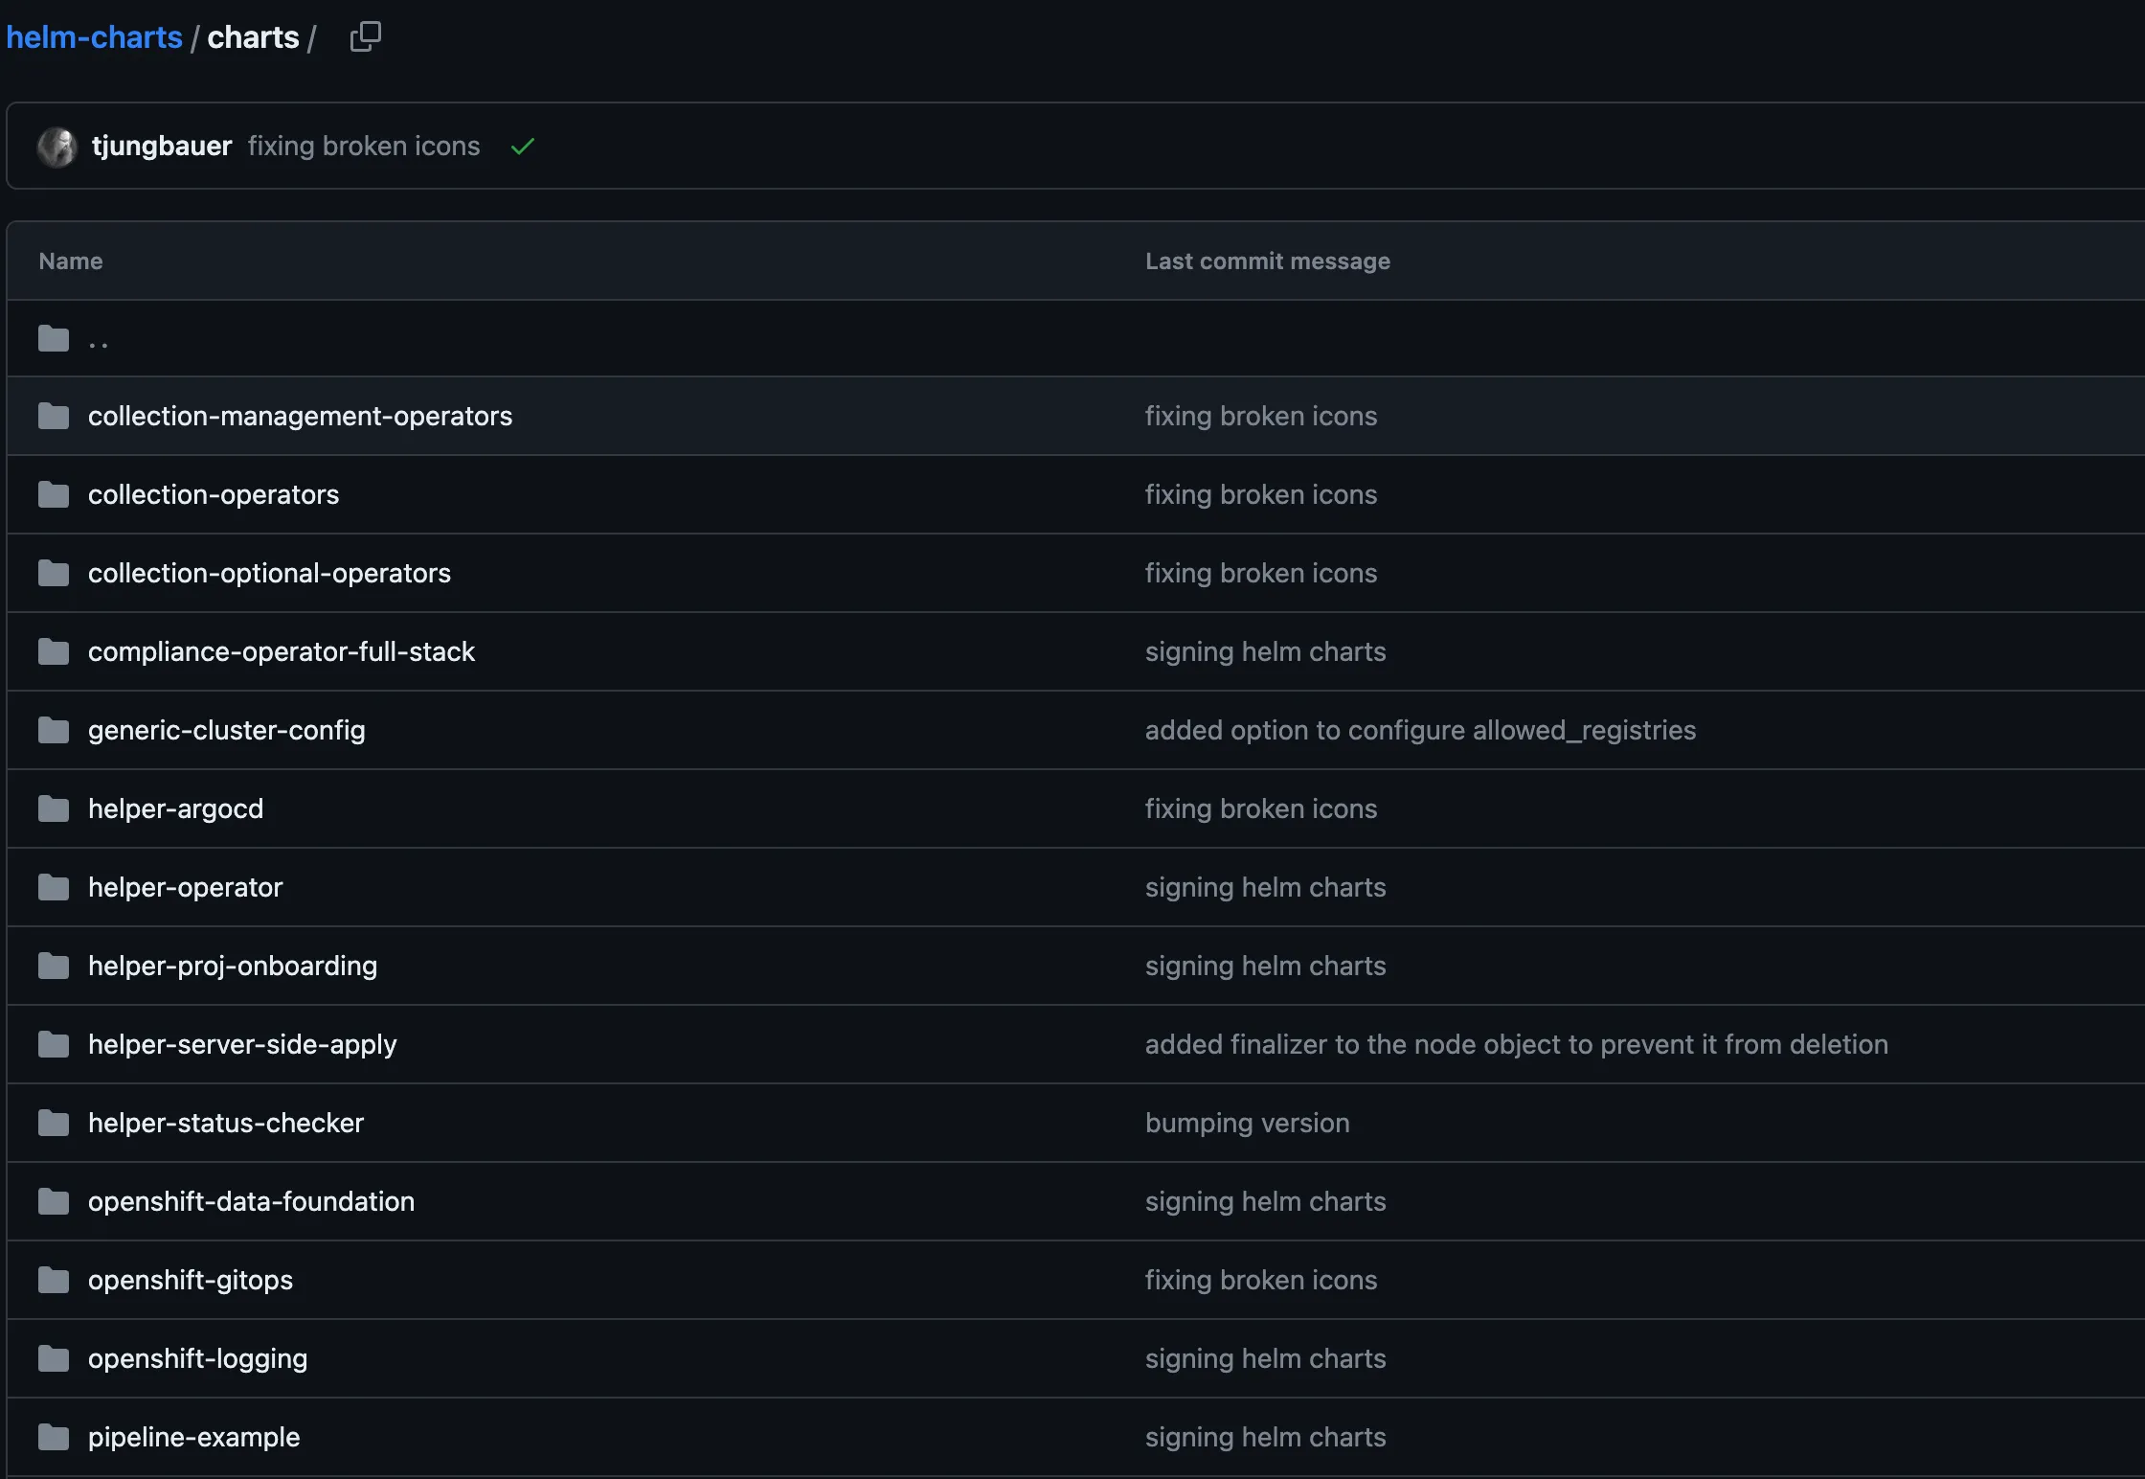Open the helper-server-side-apply directory
2145x1479 pixels.
(x=242, y=1044)
